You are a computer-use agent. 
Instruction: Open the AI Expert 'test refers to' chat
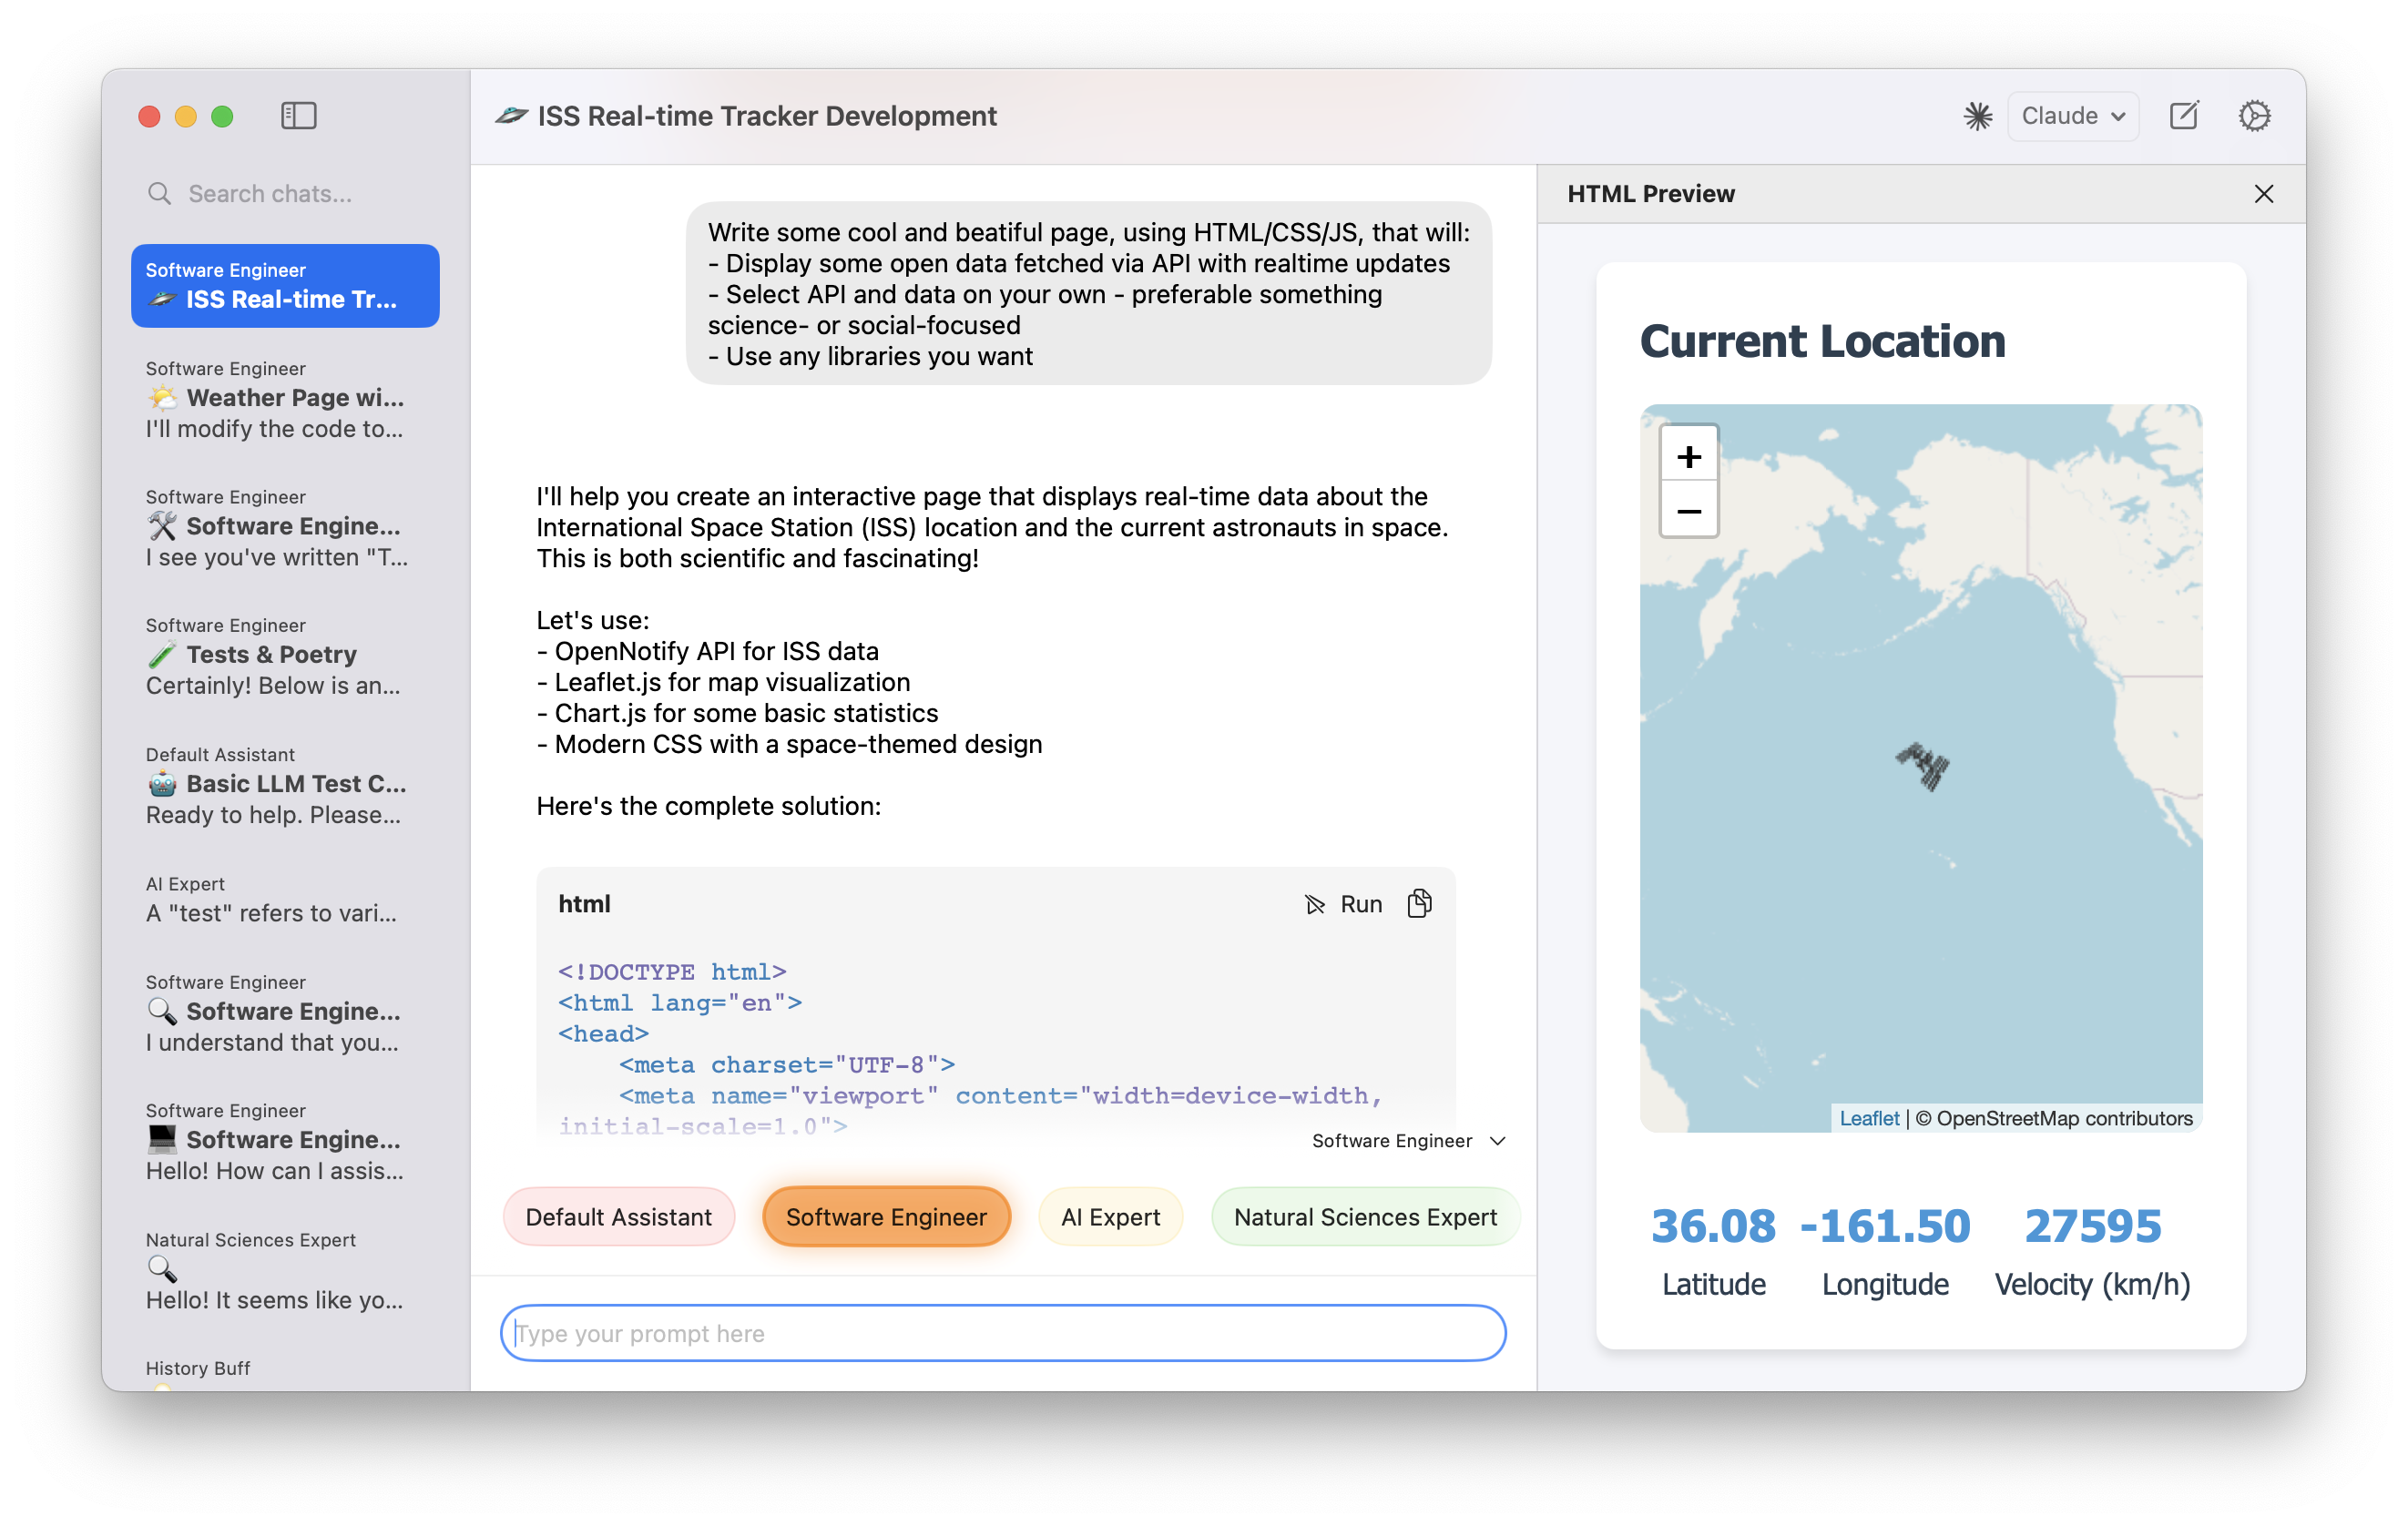(285, 899)
